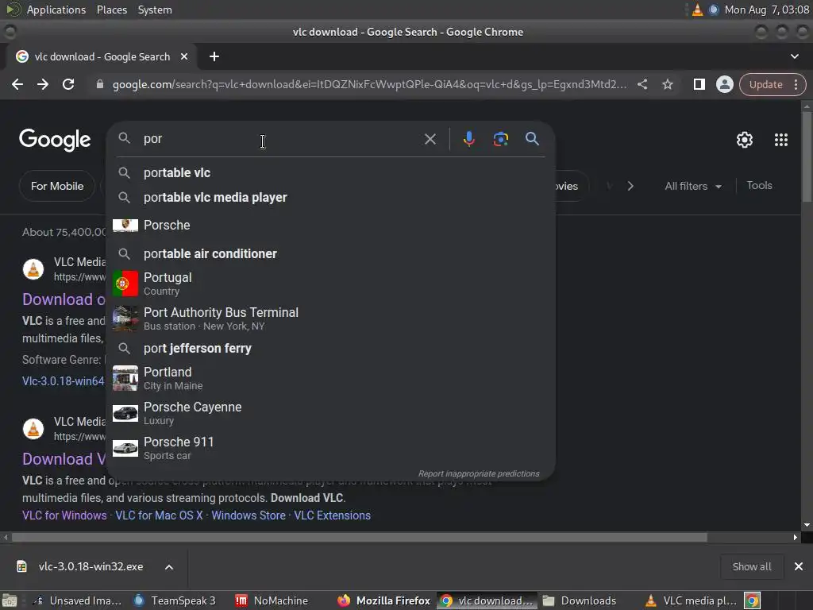
Task: Clear the search box text
Action: coord(430,139)
